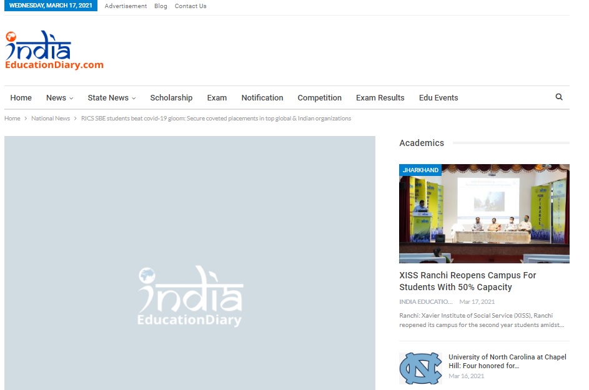Click the search magnifier icon
The height and width of the screenshot is (390, 589).
click(558, 97)
